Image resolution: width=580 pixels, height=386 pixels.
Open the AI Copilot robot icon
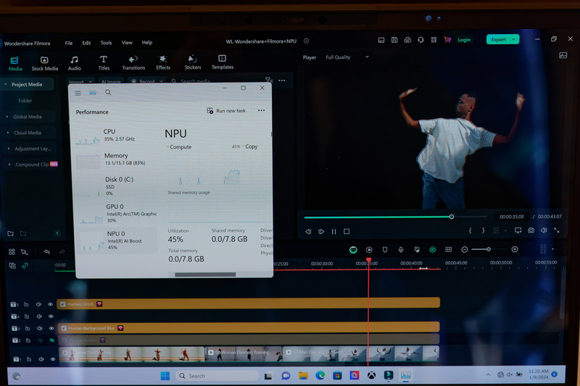353,250
